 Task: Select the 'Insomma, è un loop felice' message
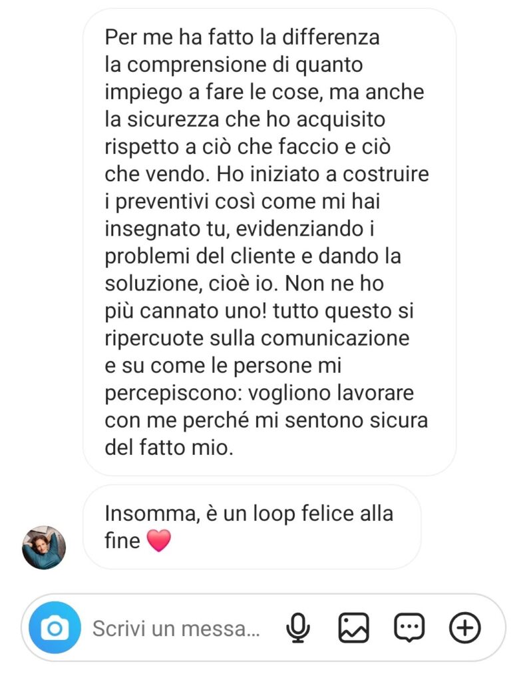[x=252, y=527]
